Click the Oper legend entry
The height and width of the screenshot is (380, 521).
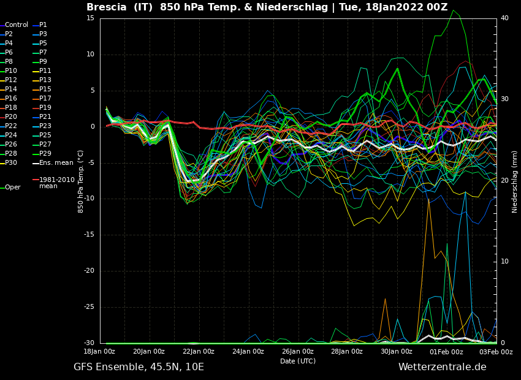click(x=13, y=188)
